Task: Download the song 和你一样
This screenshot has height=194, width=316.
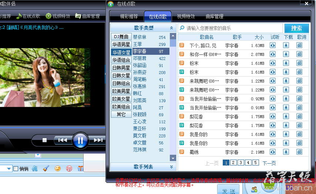Action: [286, 54]
